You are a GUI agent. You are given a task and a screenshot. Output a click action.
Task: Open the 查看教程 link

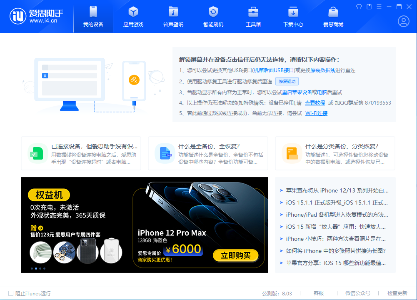(x=315, y=103)
